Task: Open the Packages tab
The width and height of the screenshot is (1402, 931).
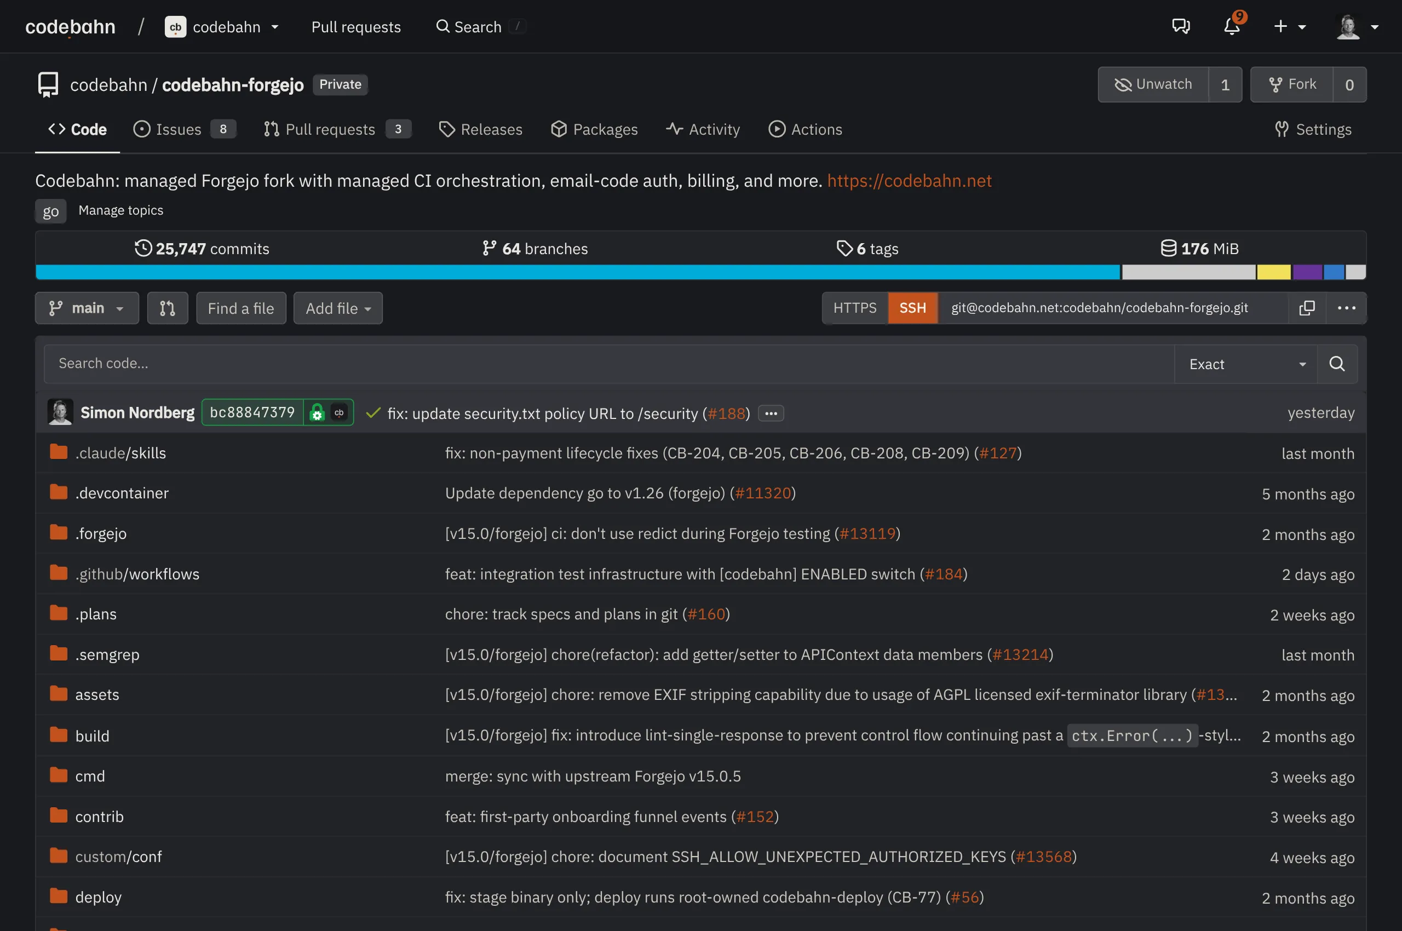Action: [594, 129]
